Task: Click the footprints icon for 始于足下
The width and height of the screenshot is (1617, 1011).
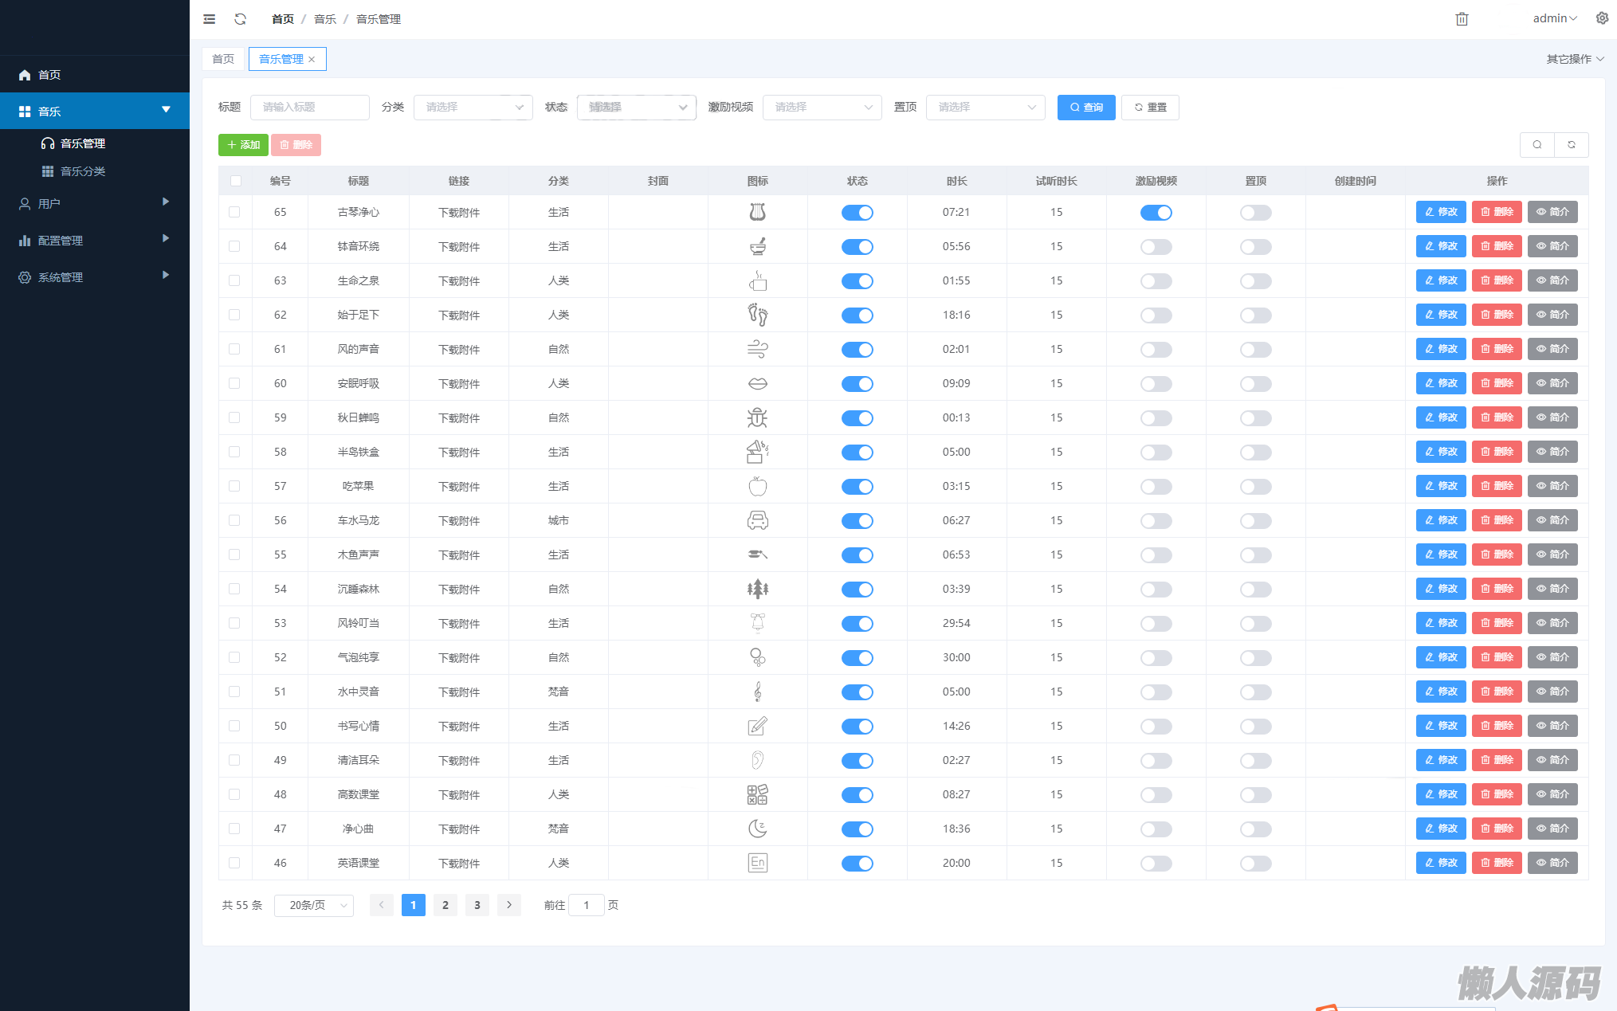Action: 757,315
